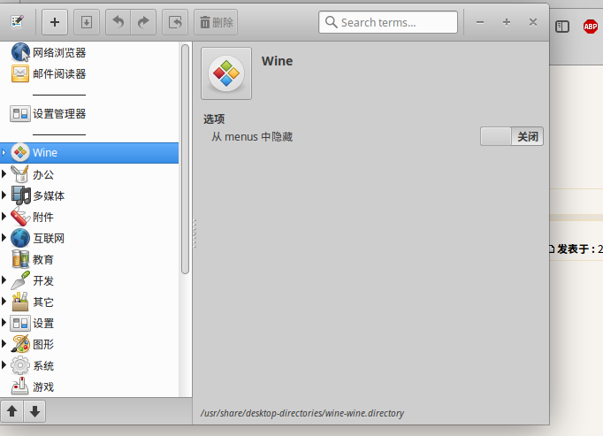The width and height of the screenshot is (603, 436).
Task: Select the Wine category row
Action: click(89, 153)
